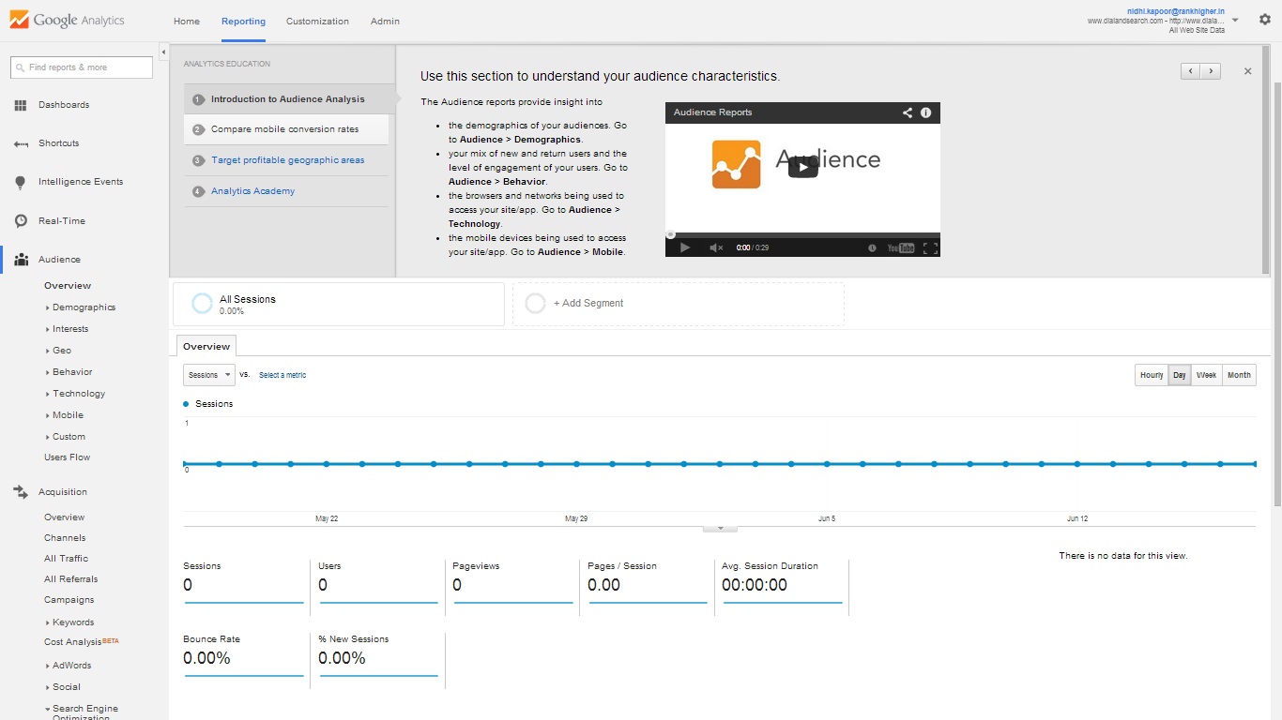Open the Sessions metric dropdown
The height and width of the screenshot is (720, 1282).
point(208,375)
